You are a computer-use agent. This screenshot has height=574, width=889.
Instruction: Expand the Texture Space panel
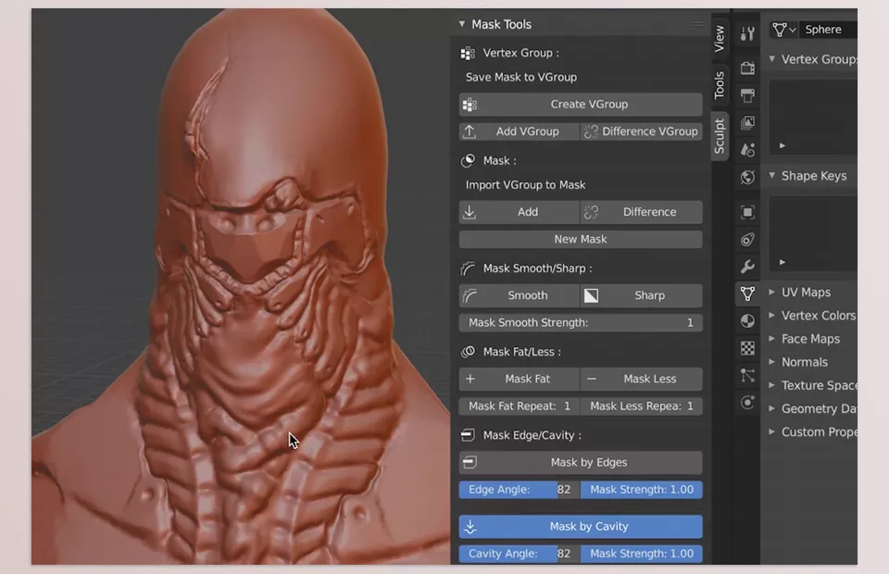pos(772,385)
